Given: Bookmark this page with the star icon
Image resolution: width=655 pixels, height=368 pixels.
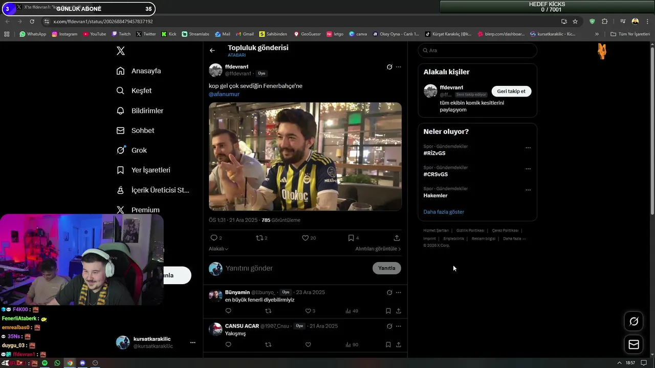Looking at the screenshot, I should pyautogui.click(x=575, y=21).
